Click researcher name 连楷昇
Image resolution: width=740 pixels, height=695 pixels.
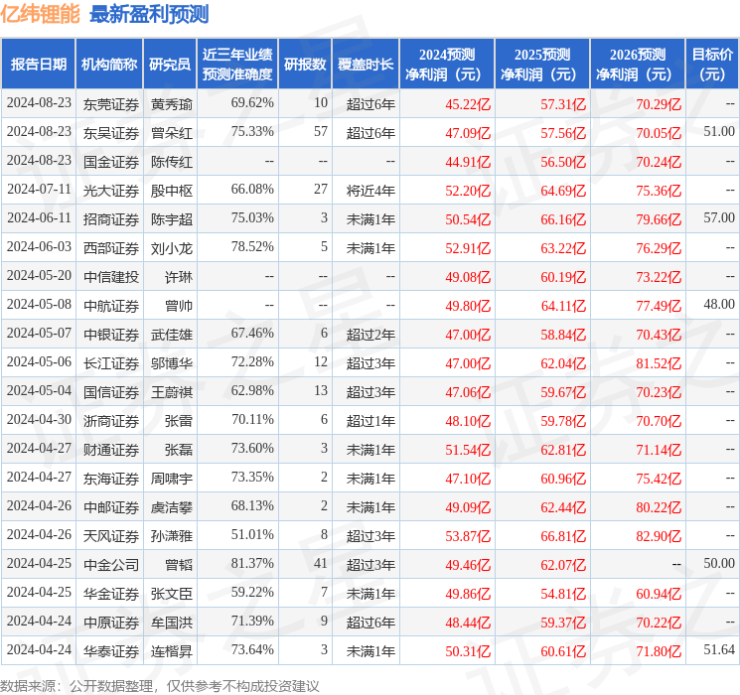(x=171, y=651)
